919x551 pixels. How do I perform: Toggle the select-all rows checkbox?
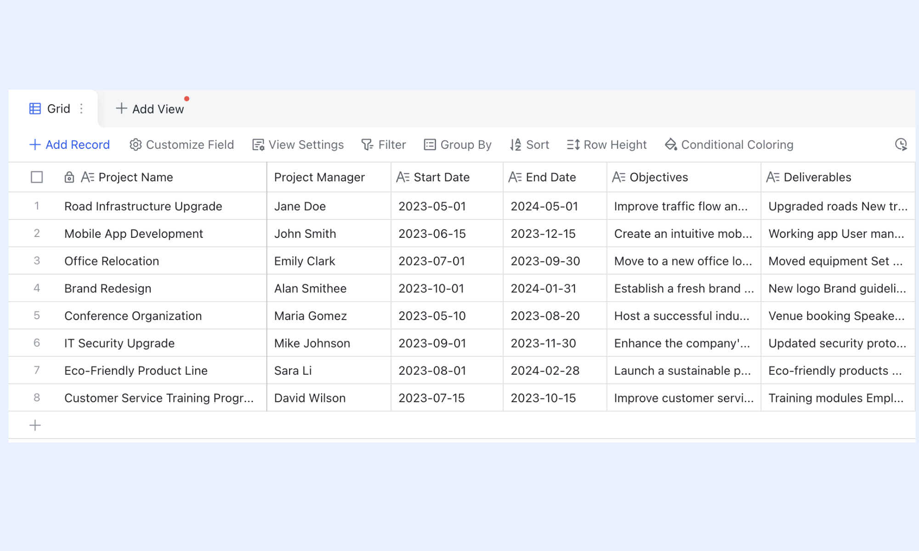coord(37,177)
